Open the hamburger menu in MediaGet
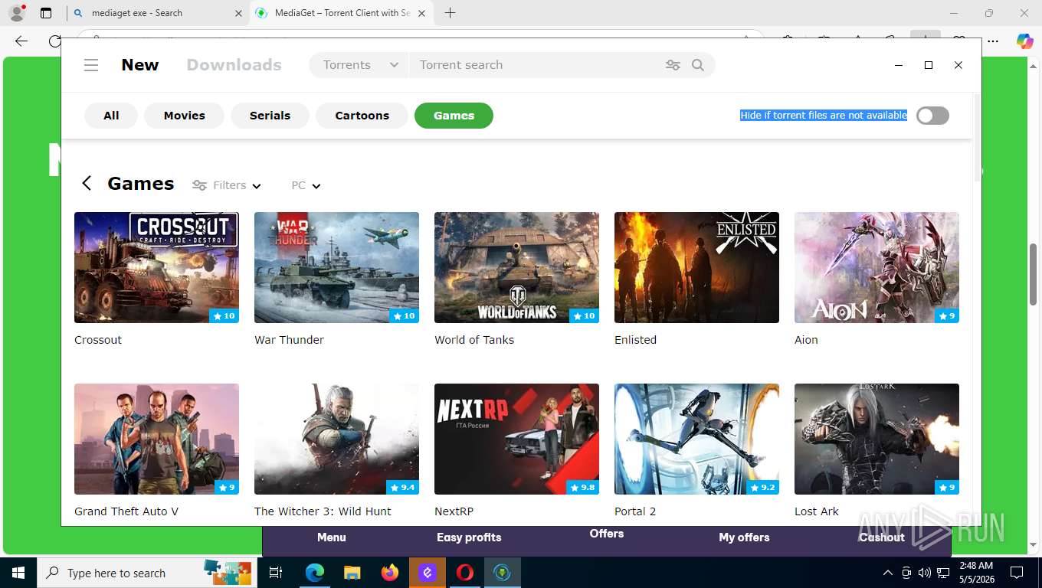 tap(91, 65)
